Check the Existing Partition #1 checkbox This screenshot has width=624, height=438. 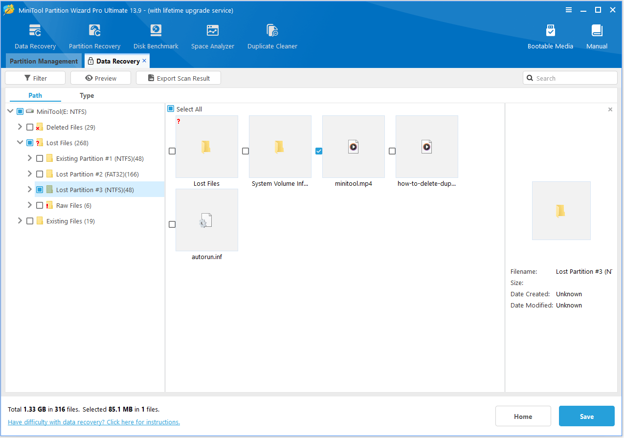40,158
